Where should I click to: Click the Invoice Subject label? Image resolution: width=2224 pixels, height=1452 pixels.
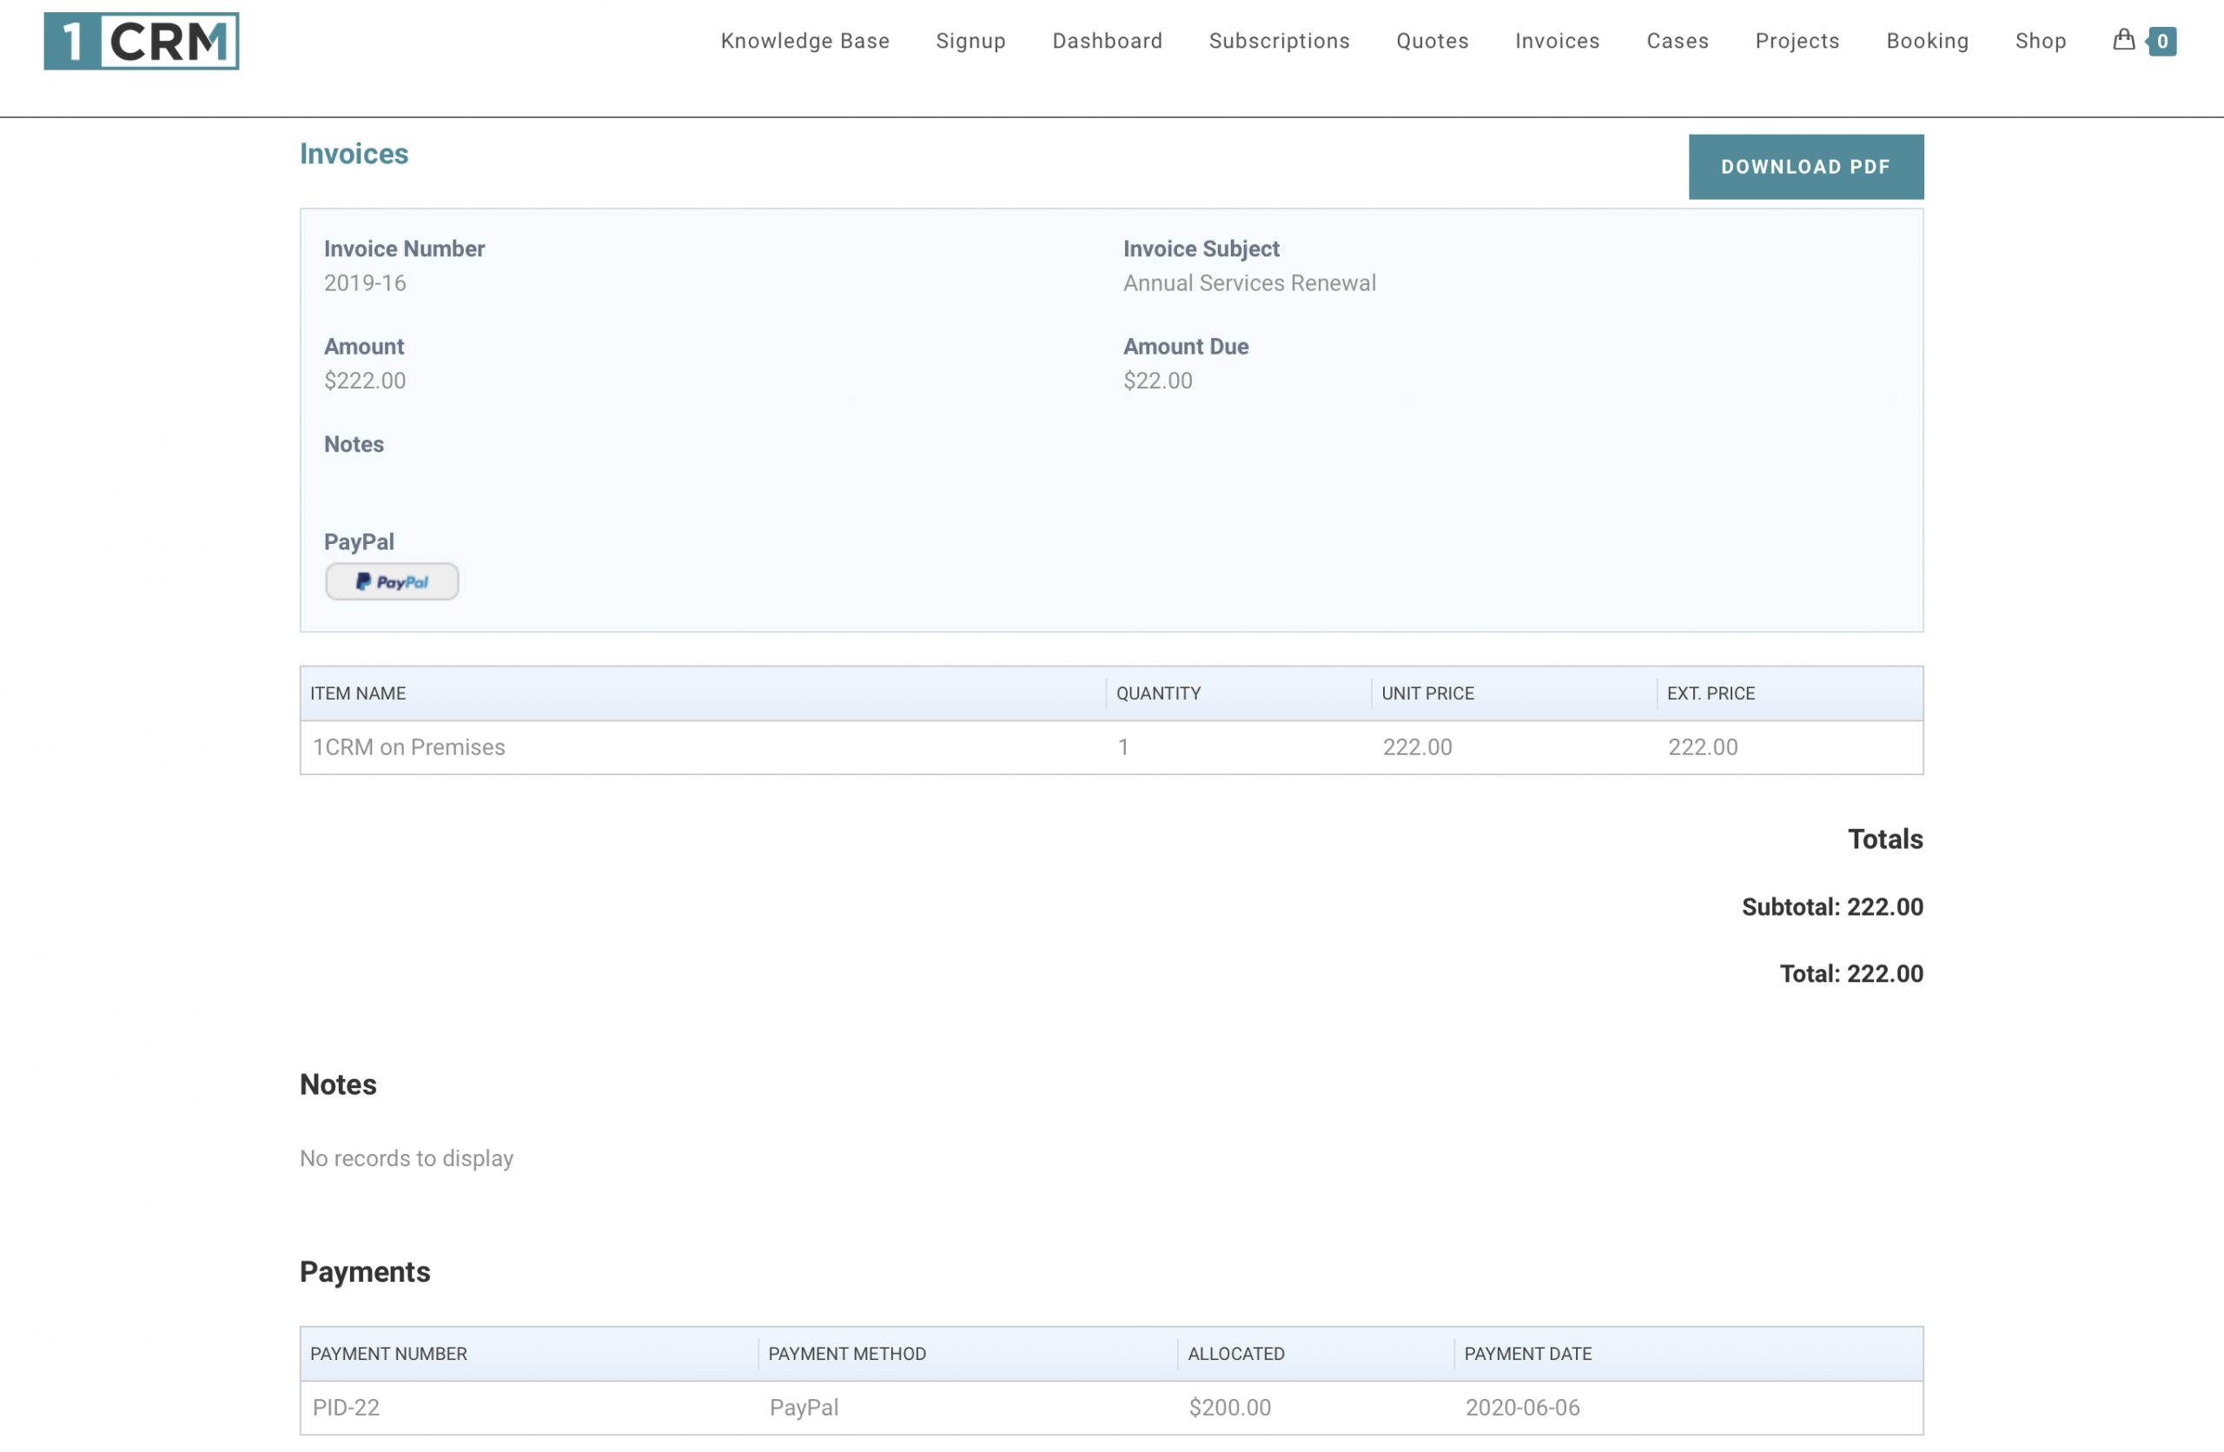point(1201,249)
